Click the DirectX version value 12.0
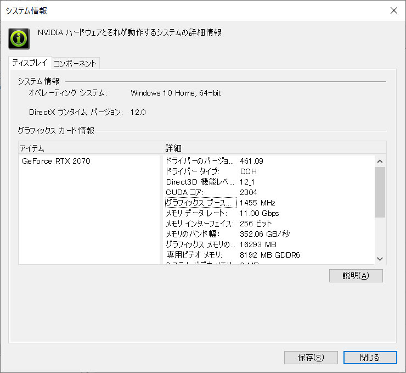Image resolution: width=406 pixels, height=373 pixels. (x=138, y=112)
